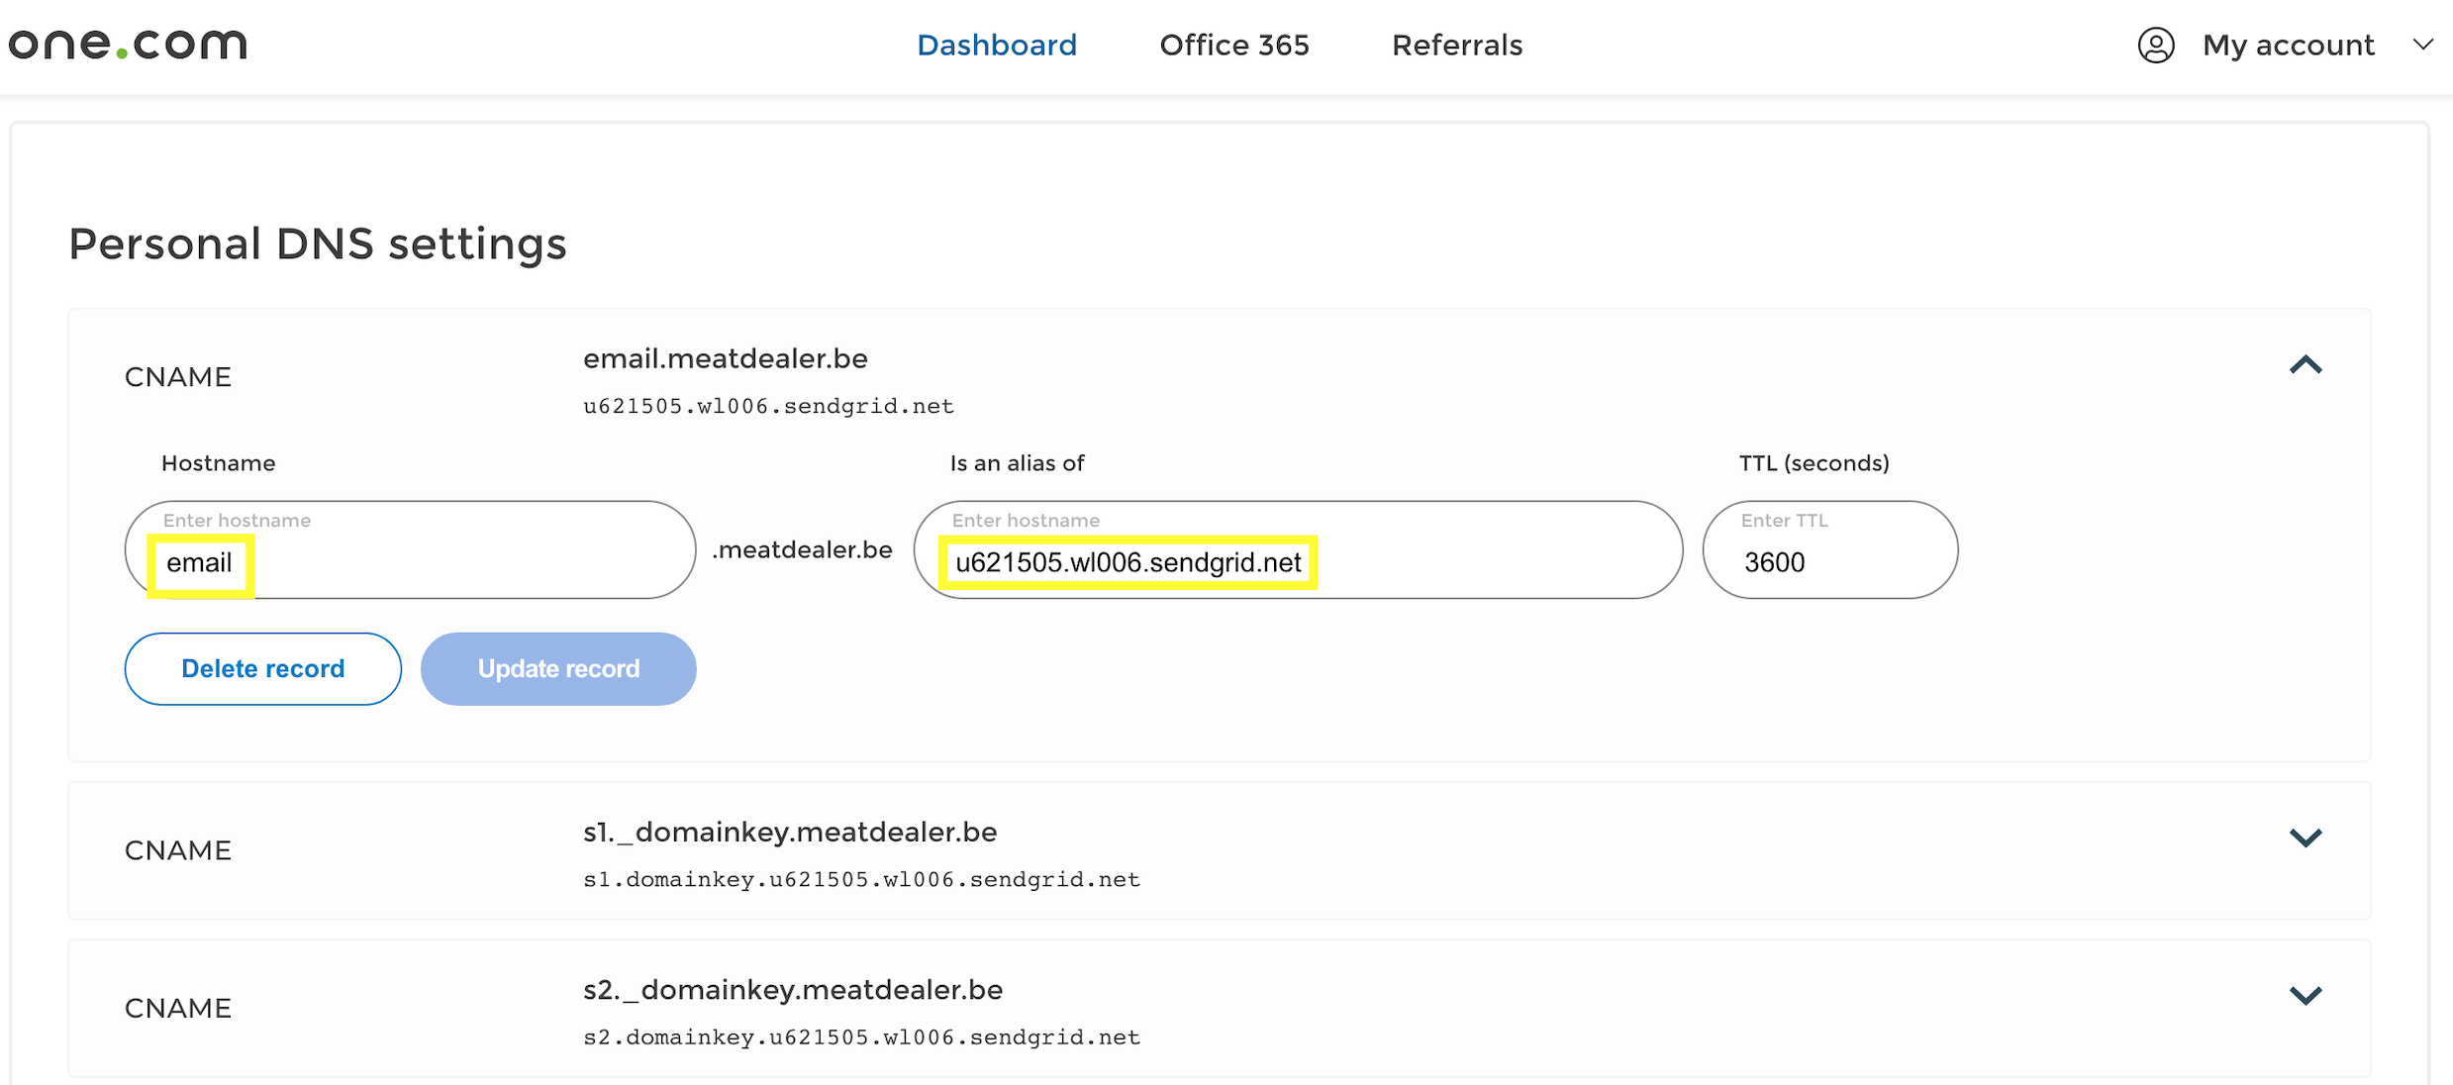Select the s2._domainkey.meatdealer.be record row
Screen dimensions: 2453x1085
1220,1009
